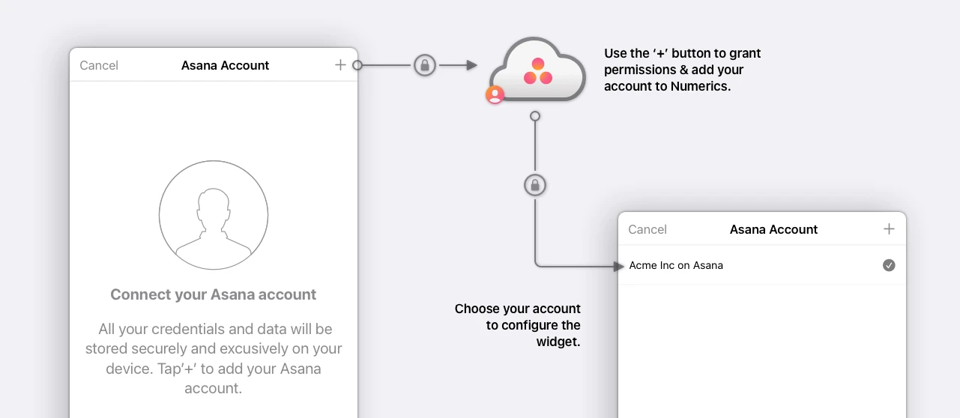Click the Asana Account title above Acme Inc
Screen dimensions: 960x418
(773, 229)
